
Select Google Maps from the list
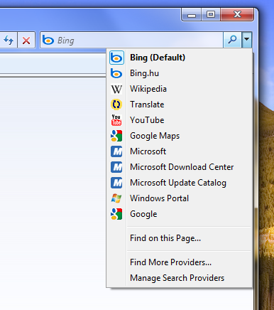tap(180, 136)
